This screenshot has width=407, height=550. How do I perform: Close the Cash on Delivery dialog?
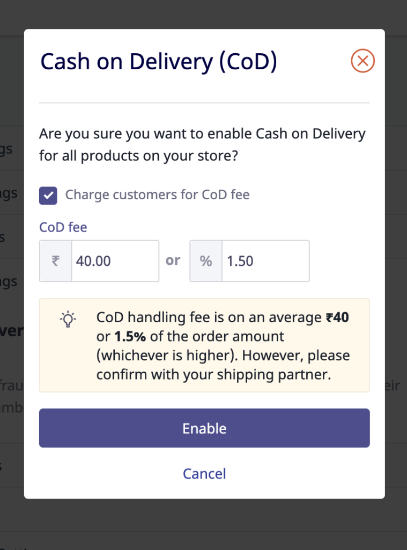click(x=362, y=61)
